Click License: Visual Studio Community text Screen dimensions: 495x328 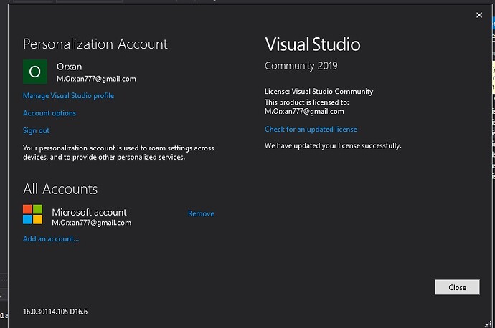pos(319,92)
